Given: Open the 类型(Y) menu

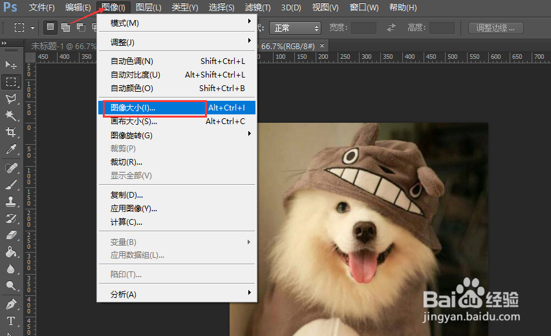Looking at the screenshot, I should (x=185, y=7).
